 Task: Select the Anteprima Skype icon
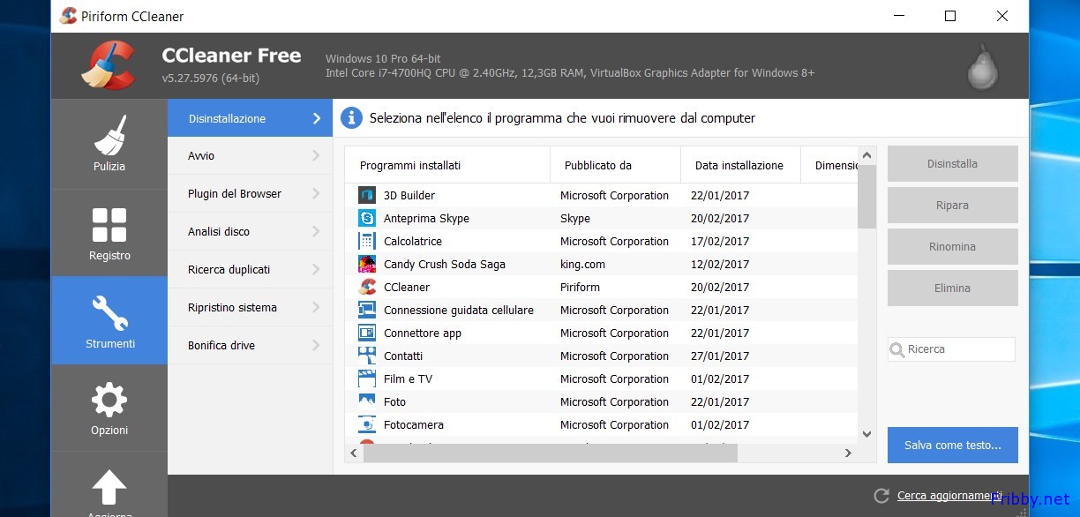[x=367, y=218]
